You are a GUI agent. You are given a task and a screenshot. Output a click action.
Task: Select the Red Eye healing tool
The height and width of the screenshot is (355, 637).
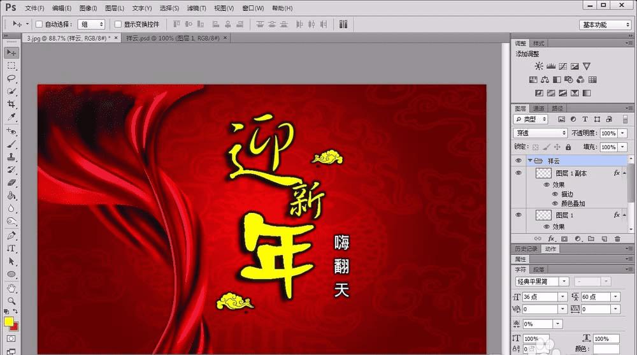pos(11,131)
